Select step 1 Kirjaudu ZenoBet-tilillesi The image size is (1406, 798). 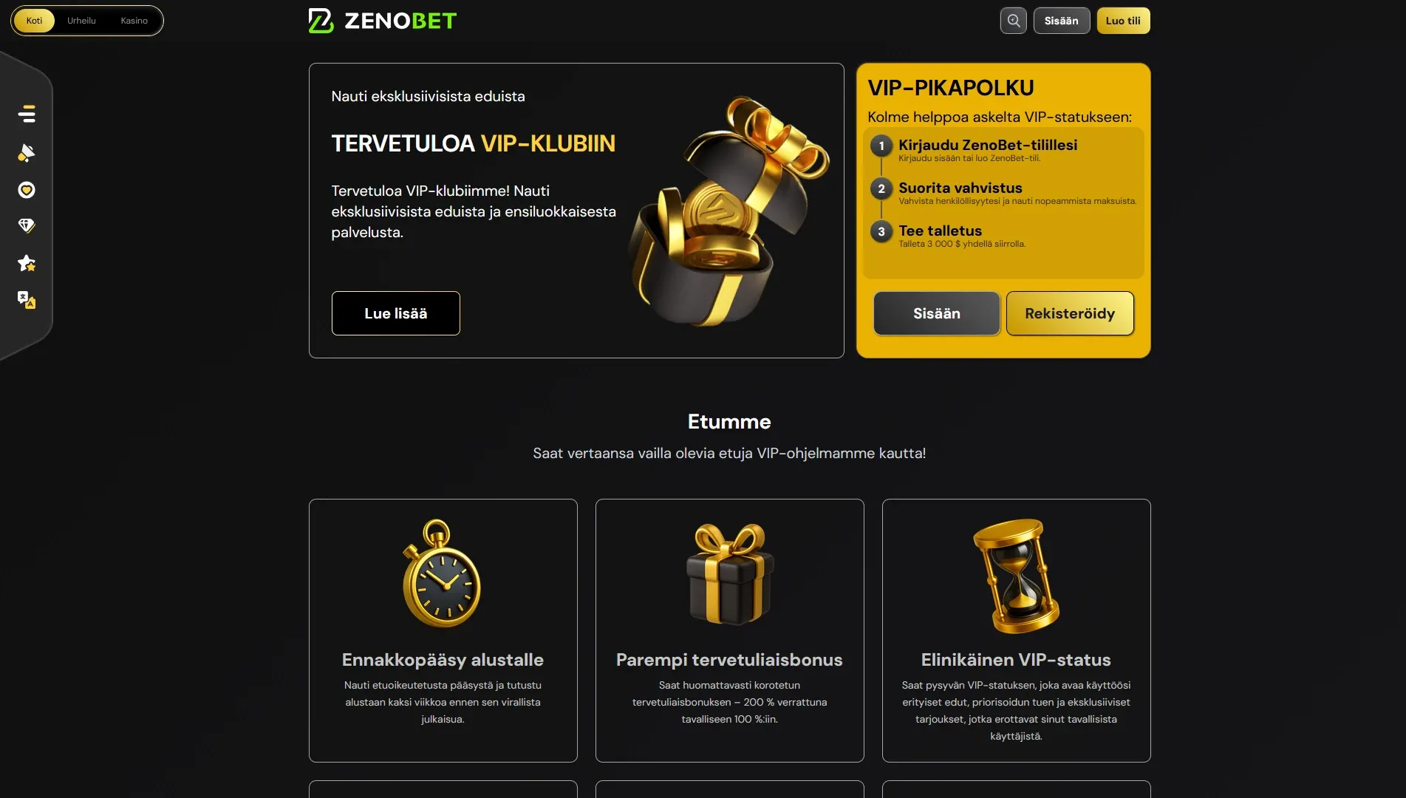pos(987,146)
